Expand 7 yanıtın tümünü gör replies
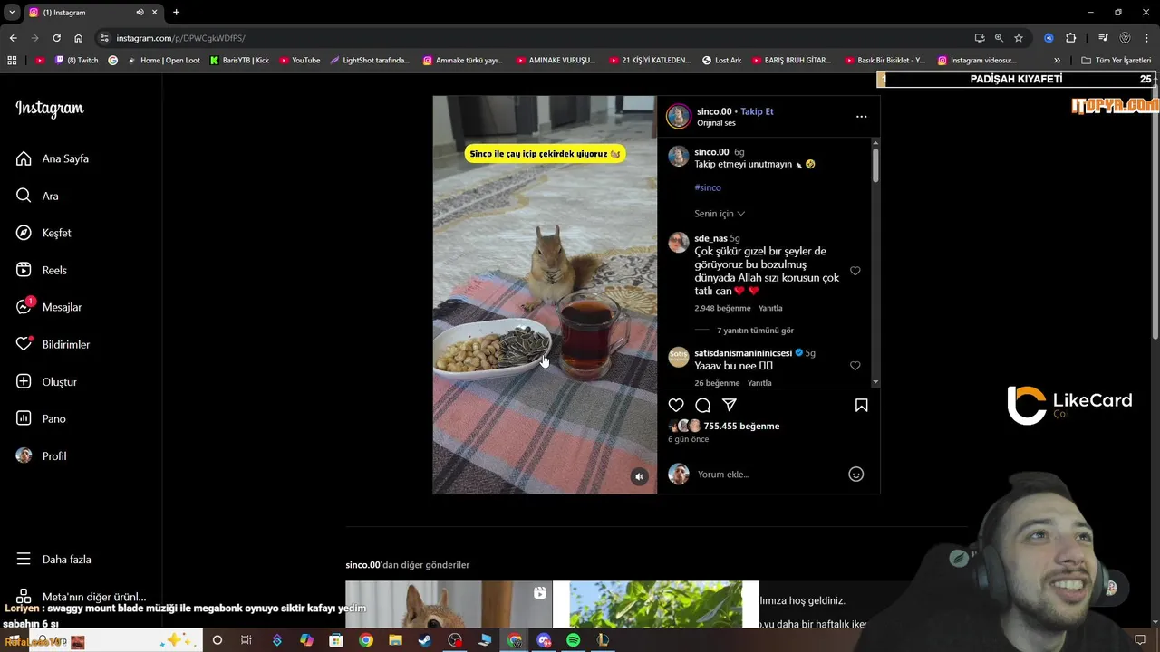Screen dimensions: 1160x652 coord(755,331)
